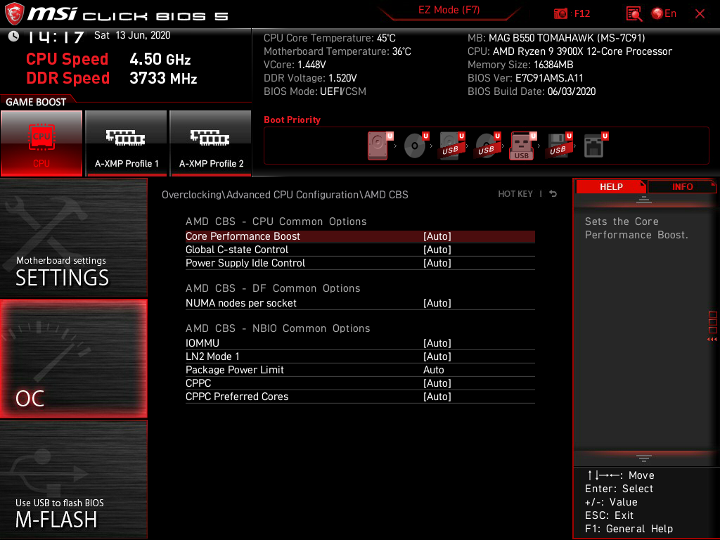Enable A-XMP Profile 2
The width and height of the screenshot is (720, 540).
211,143
